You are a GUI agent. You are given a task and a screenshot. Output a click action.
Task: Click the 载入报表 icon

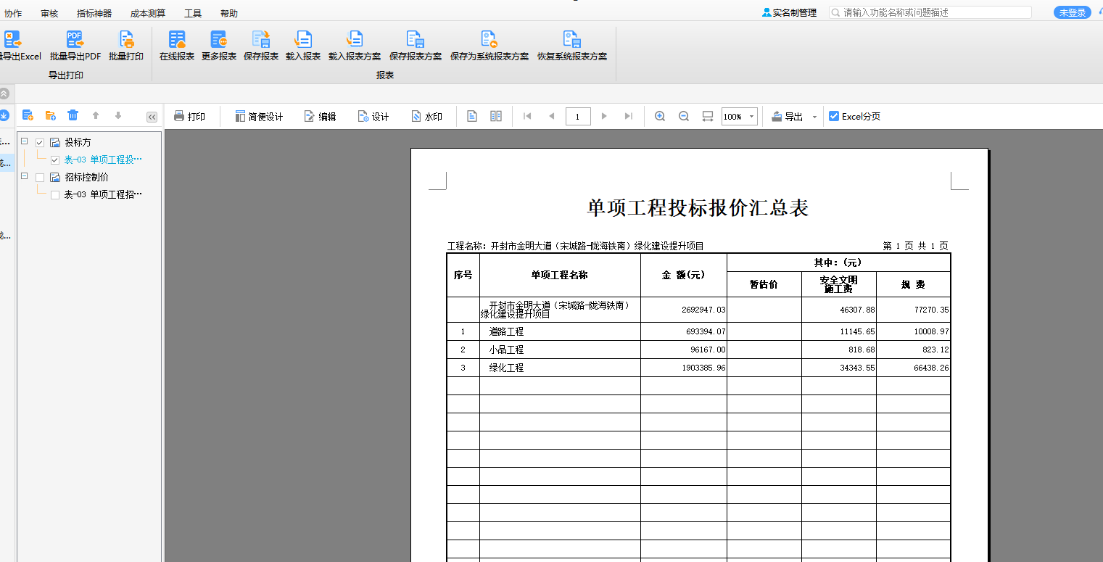303,39
